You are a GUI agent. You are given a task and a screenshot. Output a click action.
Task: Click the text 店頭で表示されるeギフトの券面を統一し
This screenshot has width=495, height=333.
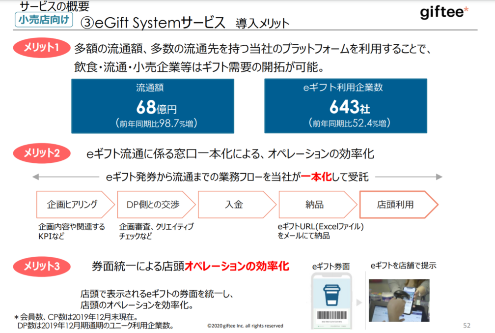[x=157, y=294]
